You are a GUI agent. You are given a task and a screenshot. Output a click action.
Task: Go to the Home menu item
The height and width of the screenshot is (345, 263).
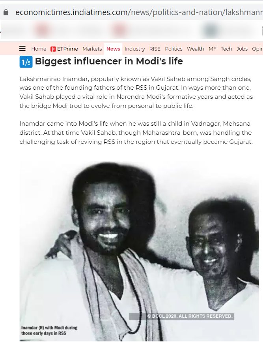pos(39,49)
